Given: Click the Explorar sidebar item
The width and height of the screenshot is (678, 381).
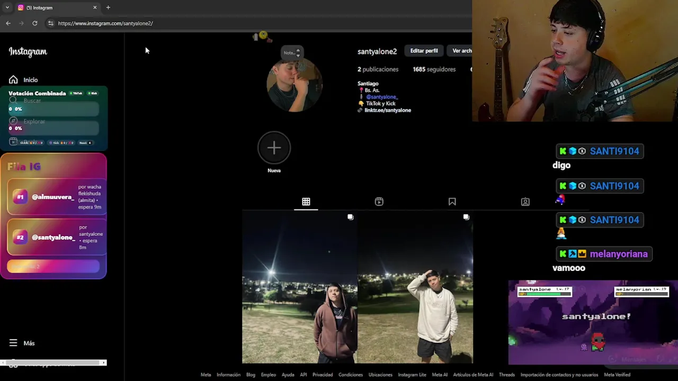Looking at the screenshot, I should (34, 121).
